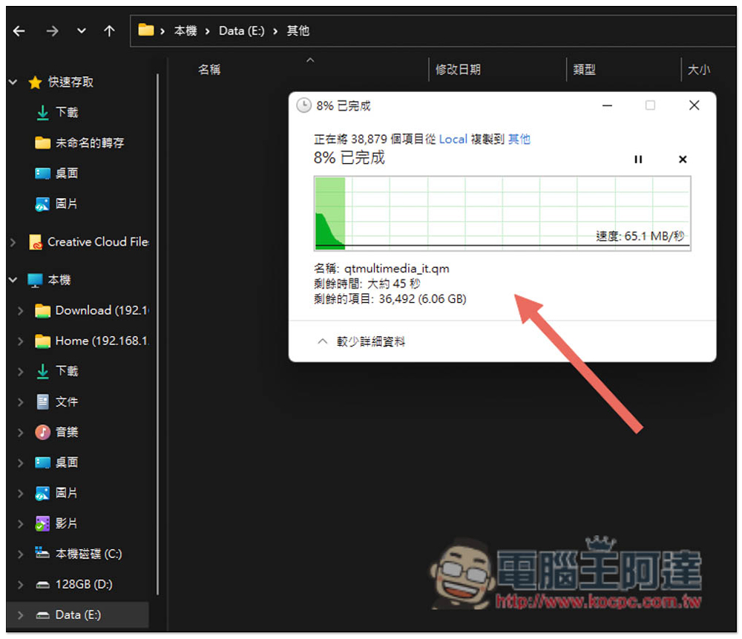Click the copy speed progress graph
Screen dimensions: 742x639
[x=502, y=213]
